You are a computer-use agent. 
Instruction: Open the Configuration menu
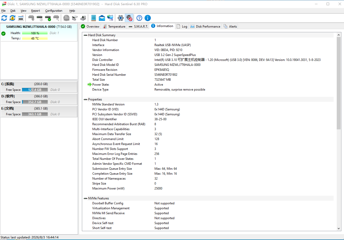54,11
